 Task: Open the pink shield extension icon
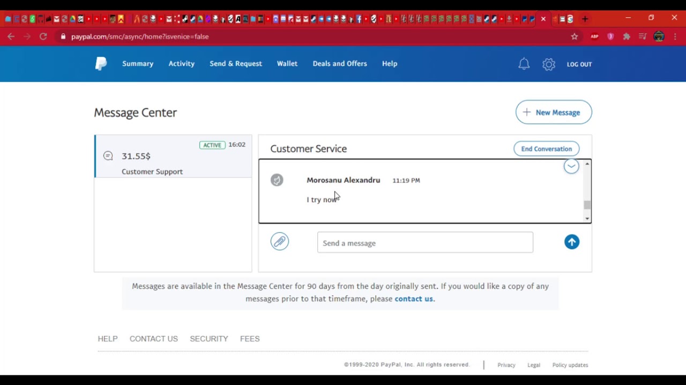610,36
